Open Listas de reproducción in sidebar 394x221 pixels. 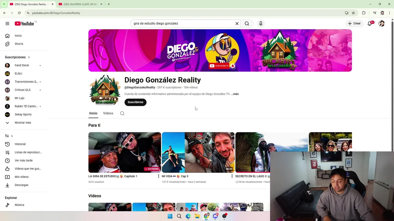click(24, 152)
